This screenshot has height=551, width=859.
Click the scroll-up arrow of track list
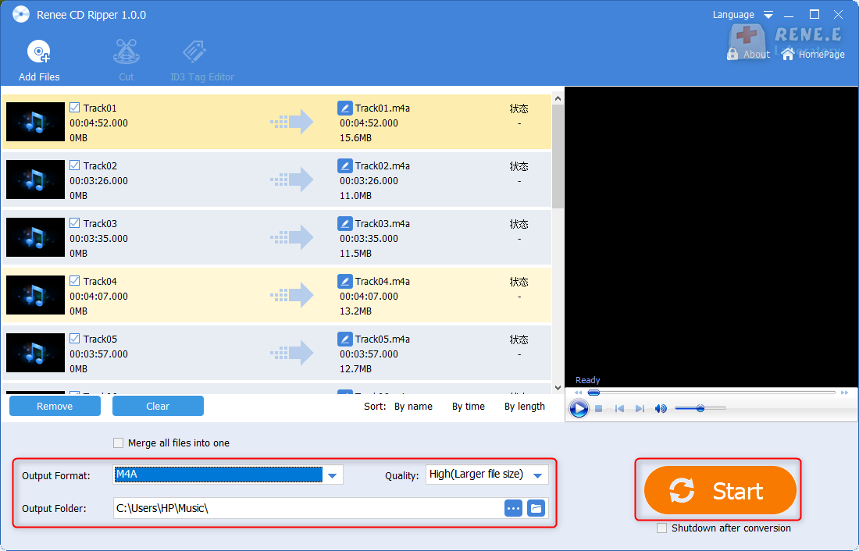pos(558,98)
